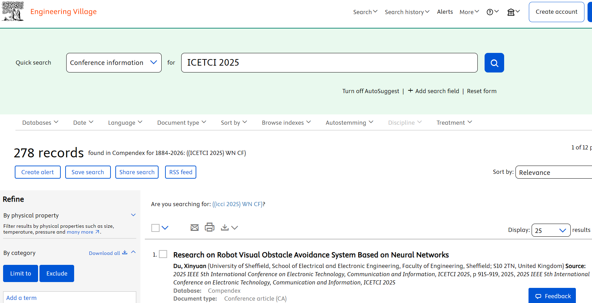The width and height of the screenshot is (592, 303).
Task: Expand the download format arrow
Action: coord(235,228)
